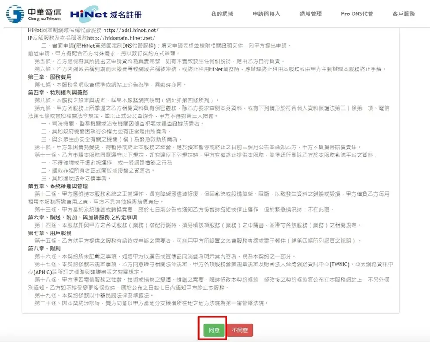Click the http://hidomain.hinet.net/ URL text
The height and width of the screenshot is (342, 430).
pos(121,38)
